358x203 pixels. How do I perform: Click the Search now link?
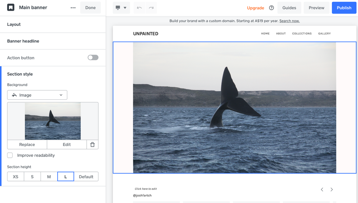click(x=289, y=21)
